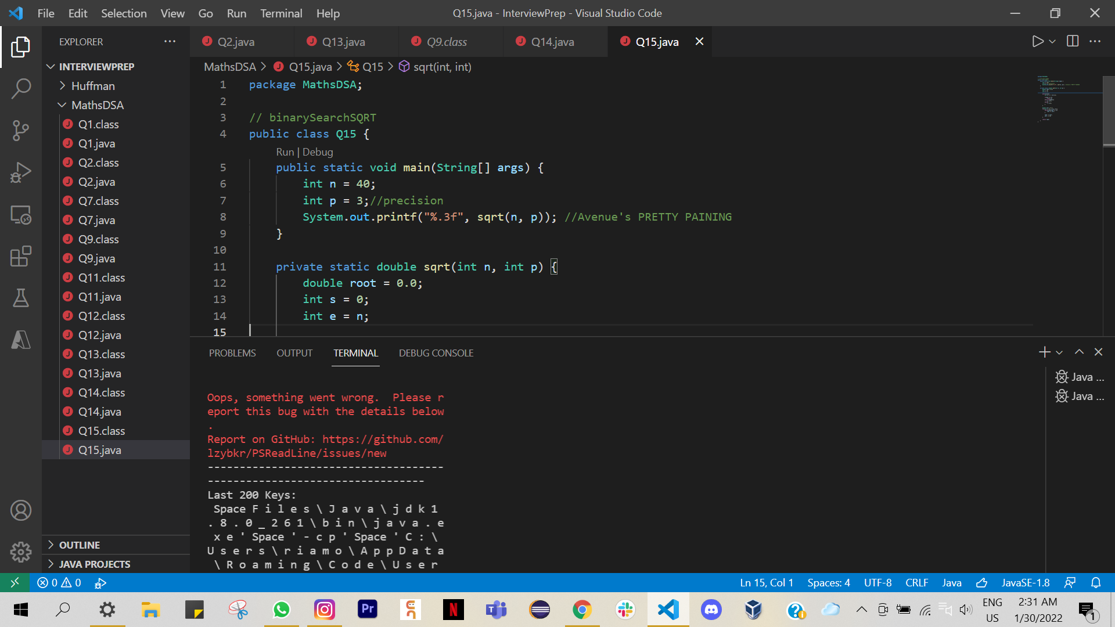Open the Source Control view
Image resolution: width=1115 pixels, height=627 pixels.
(x=21, y=131)
